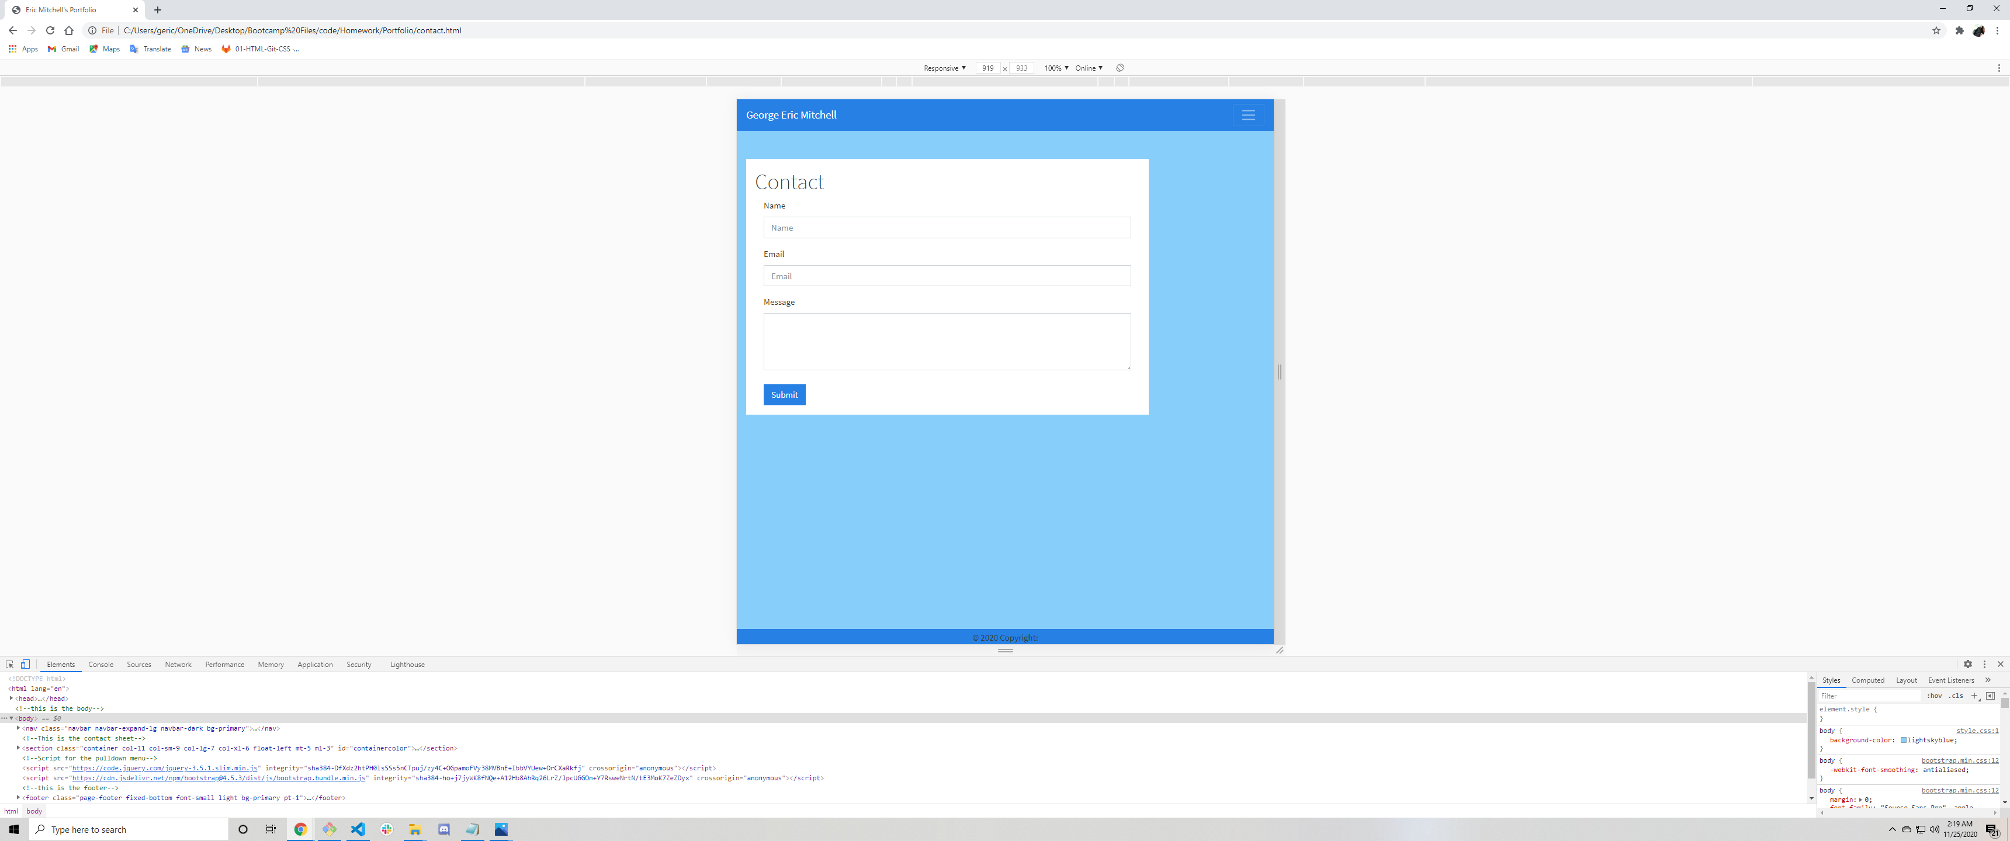This screenshot has width=2010, height=841.
Task: Open the News bookmark
Action: coord(196,48)
